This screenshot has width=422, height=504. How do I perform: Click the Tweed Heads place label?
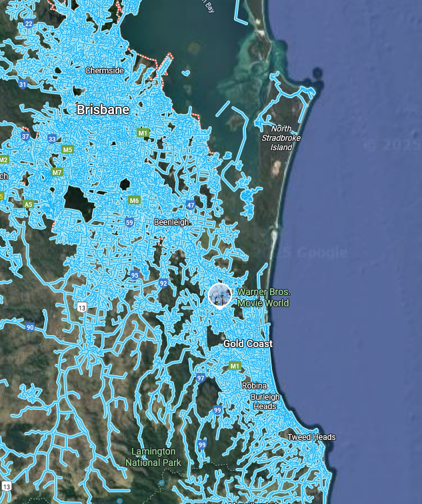[x=311, y=437]
